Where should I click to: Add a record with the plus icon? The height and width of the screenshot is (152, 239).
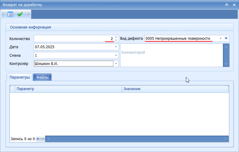[38, 139]
